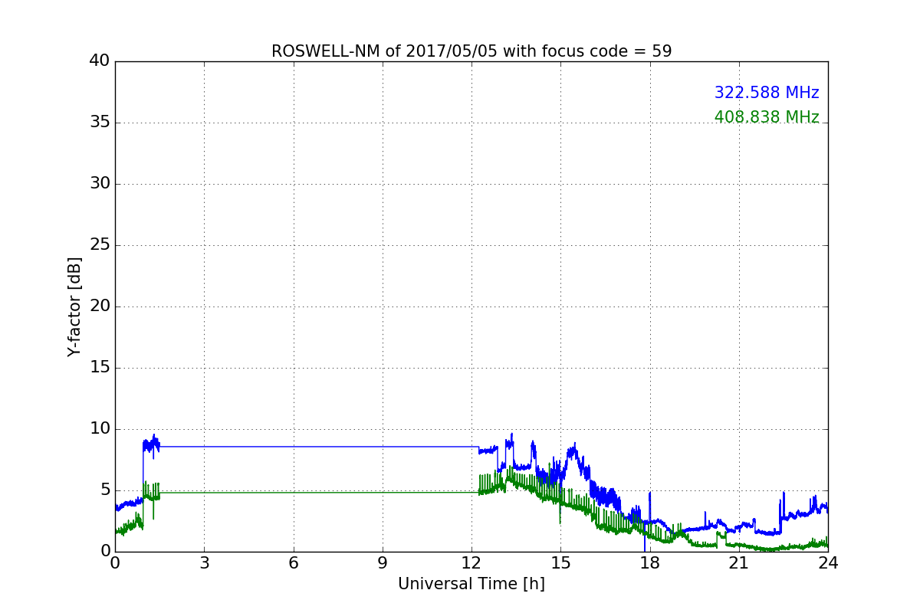Click the Y-factor [dB] axis label
Viewport: 920px width, 613px height.
(x=74, y=306)
